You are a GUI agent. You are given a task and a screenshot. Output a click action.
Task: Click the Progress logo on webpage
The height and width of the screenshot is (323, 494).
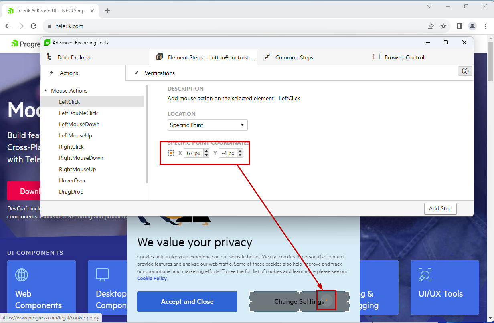coord(26,44)
